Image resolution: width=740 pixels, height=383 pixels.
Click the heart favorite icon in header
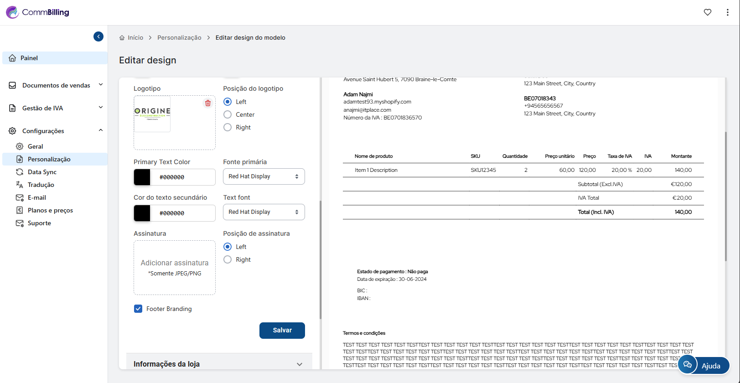707,12
